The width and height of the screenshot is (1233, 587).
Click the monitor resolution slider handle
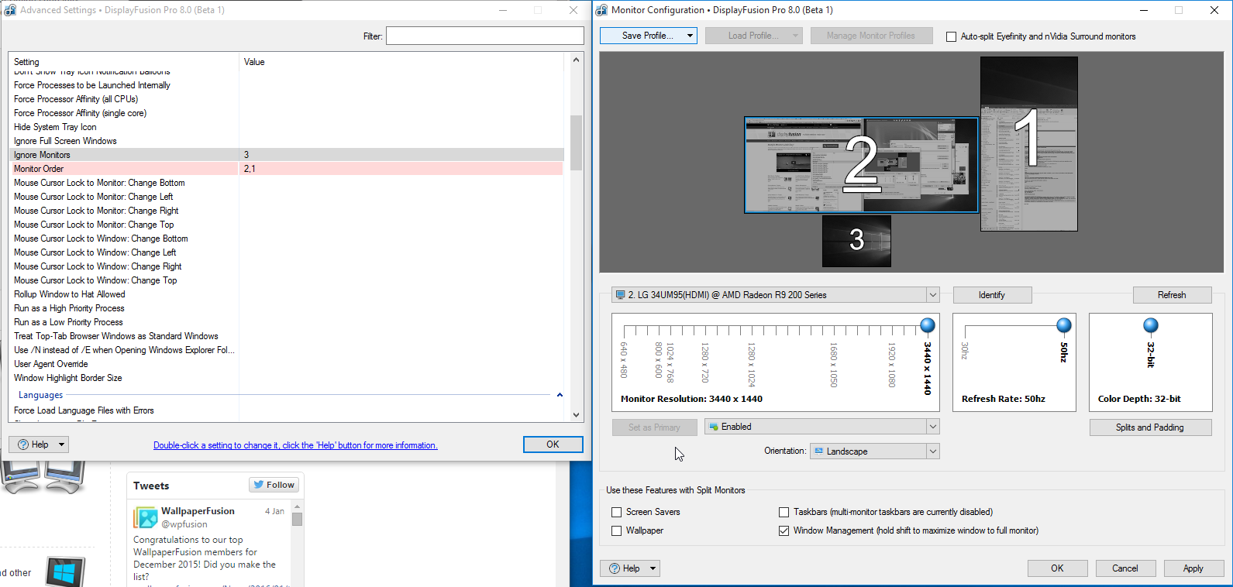927,325
